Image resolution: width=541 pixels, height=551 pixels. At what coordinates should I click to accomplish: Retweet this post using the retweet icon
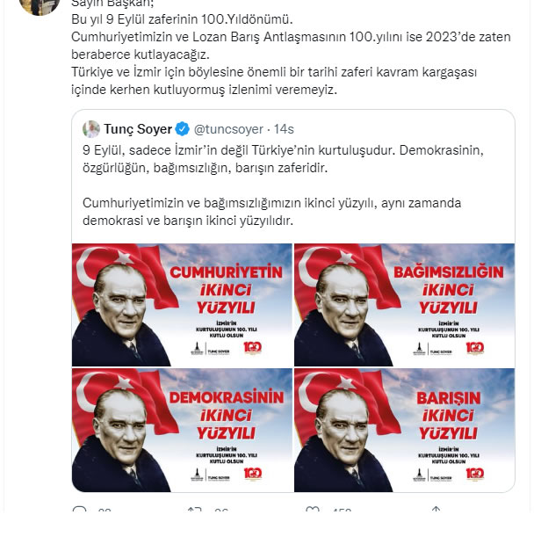pos(194,509)
